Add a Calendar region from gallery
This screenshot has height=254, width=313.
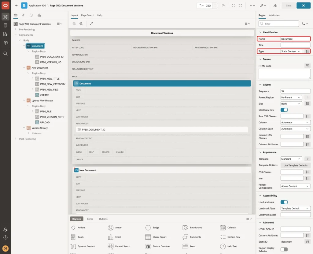pos(228,227)
